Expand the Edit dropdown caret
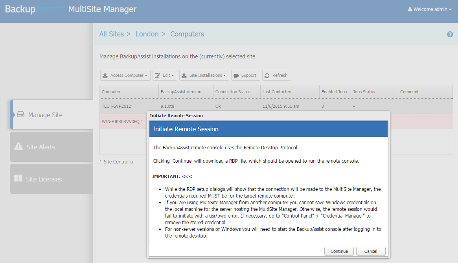The height and width of the screenshot is (263, 458). (173, 75)
